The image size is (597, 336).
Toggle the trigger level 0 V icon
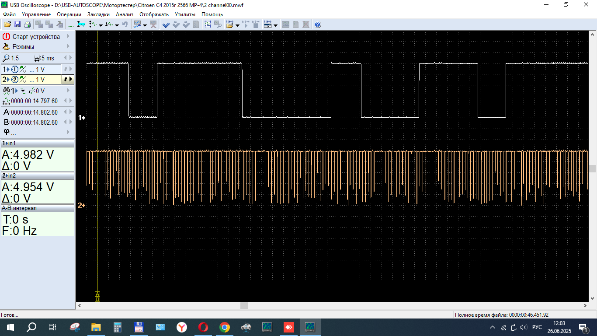pos(32,91)
